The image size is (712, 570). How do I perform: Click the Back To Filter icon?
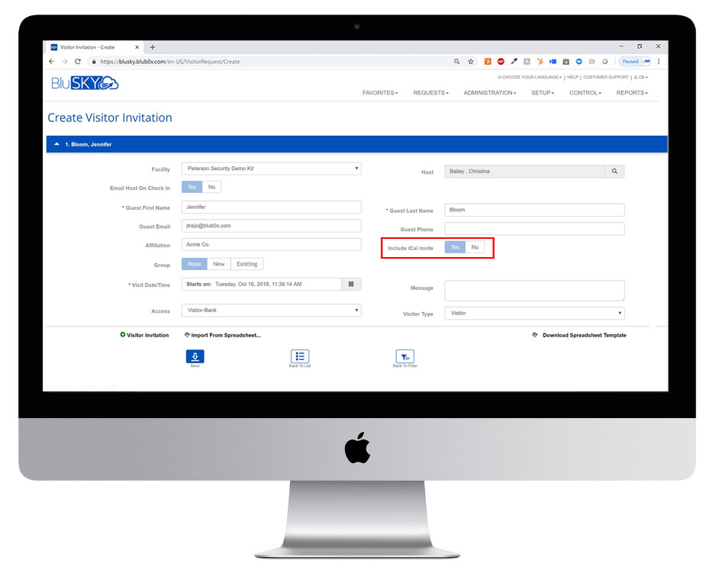point(404,356)
